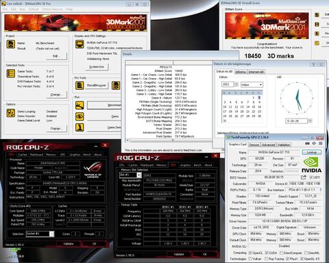Click the Republic of Gamers logo in CPU-Z
The width and height of the screenshot is (329, 263).
coord(93,170)
